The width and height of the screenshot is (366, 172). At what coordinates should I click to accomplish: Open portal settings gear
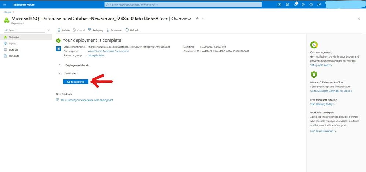coord(303,5)
